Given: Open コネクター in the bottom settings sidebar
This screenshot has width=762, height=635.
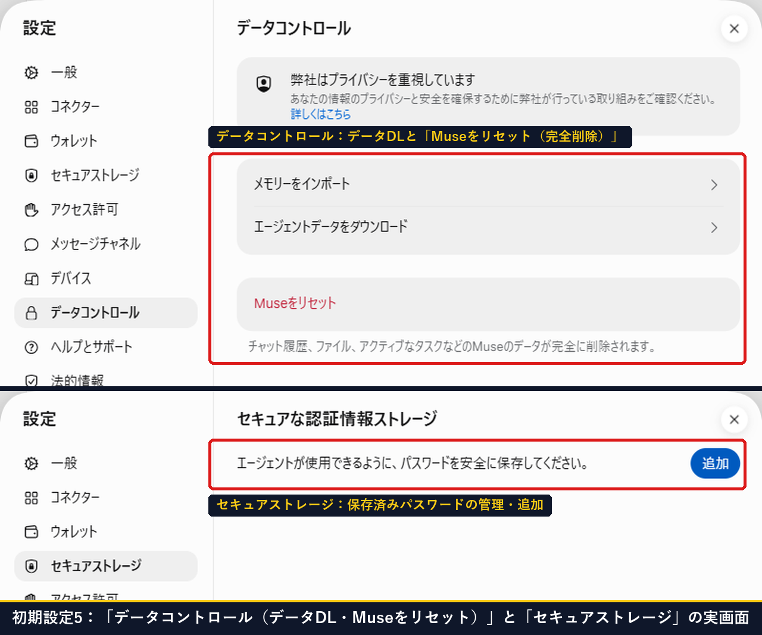Looking at the screenshot, I should pyautogui.click(x=106, y=498).
